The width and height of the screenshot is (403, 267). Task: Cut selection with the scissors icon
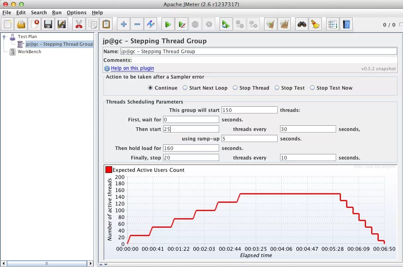[79, 24]
